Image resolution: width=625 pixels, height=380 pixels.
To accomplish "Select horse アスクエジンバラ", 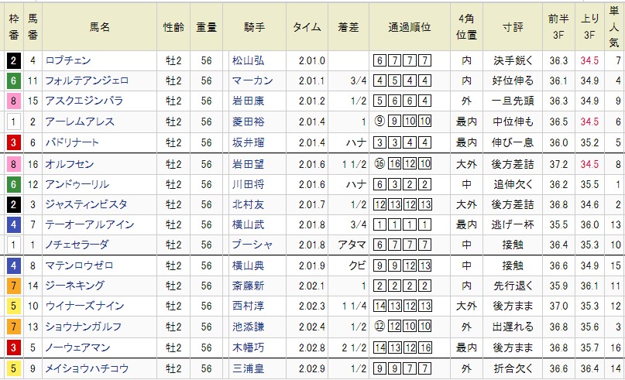I will [x=84, y=101].
